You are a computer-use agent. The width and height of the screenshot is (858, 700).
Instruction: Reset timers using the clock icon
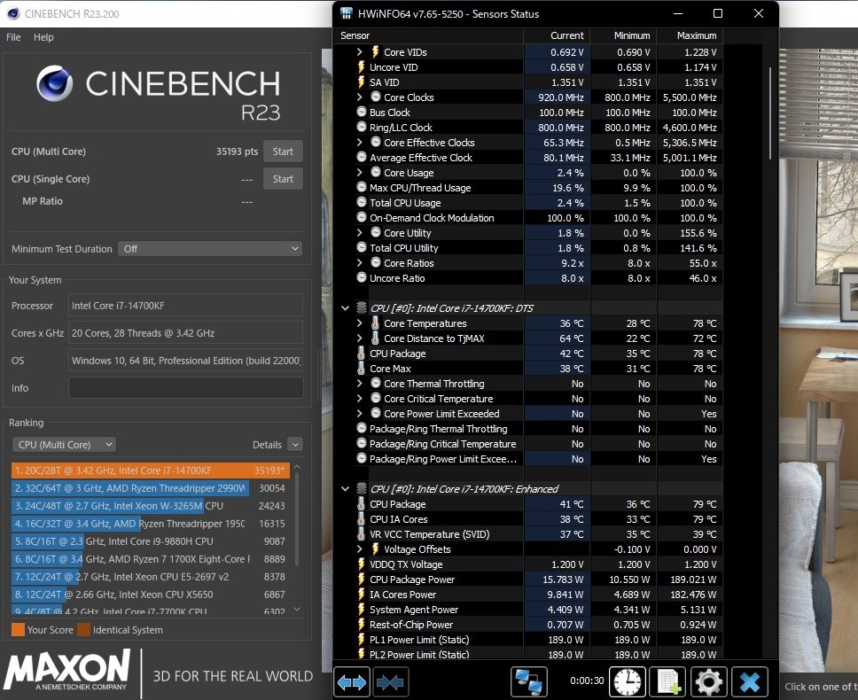tap(628, 681)
